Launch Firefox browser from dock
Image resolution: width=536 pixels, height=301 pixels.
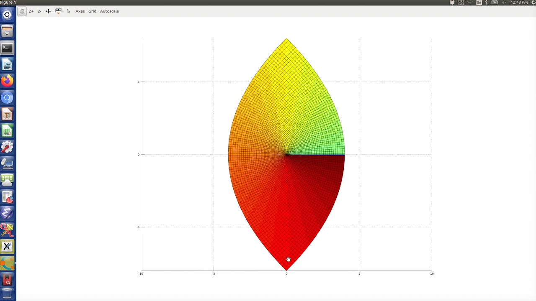tap(7, 81)
